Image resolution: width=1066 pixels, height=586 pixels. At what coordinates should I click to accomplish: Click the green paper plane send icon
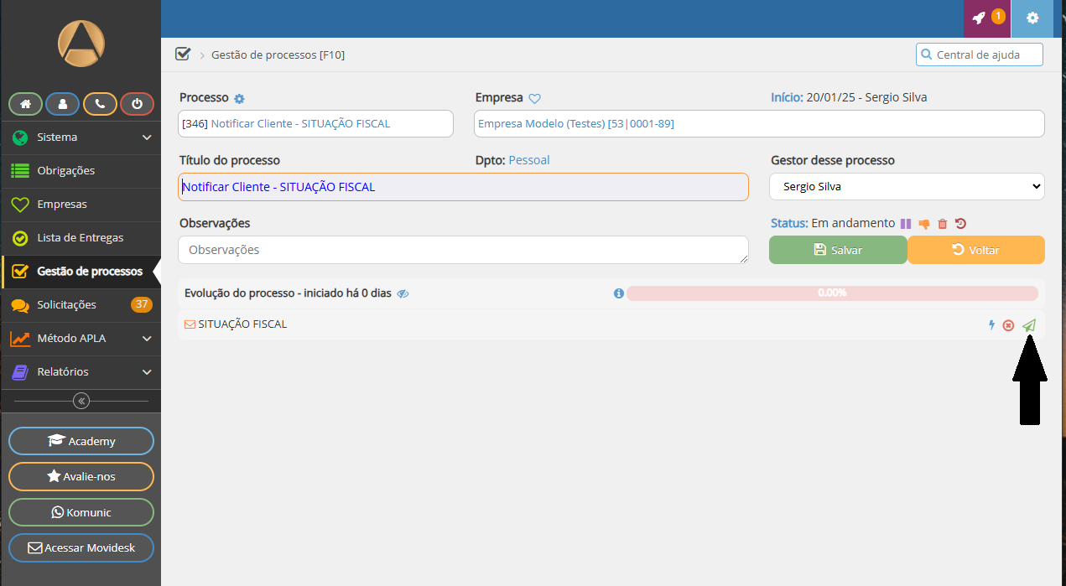click(x=1029, y=325)
